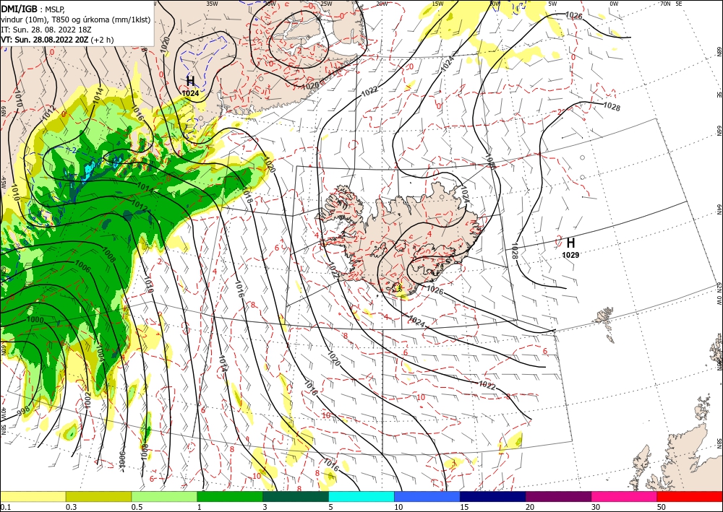The width and height of the screenshot is (723, 512).
Task: Pick the dark green 3–5 legend band
Action: (296, 496)
